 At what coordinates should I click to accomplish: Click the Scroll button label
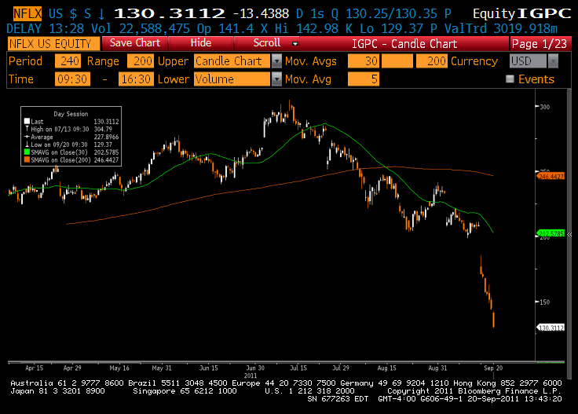tap(267, 43)
